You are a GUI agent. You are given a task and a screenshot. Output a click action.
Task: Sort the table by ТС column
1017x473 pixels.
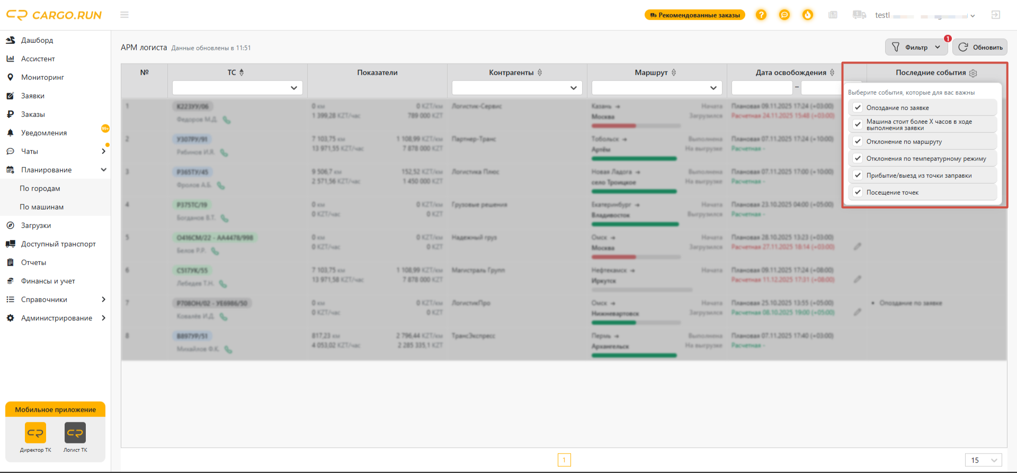[242, 72]
